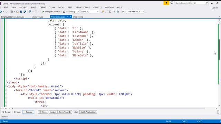
Task: Open the open document tabs list dropdown
Action: (x=220, y=17)
